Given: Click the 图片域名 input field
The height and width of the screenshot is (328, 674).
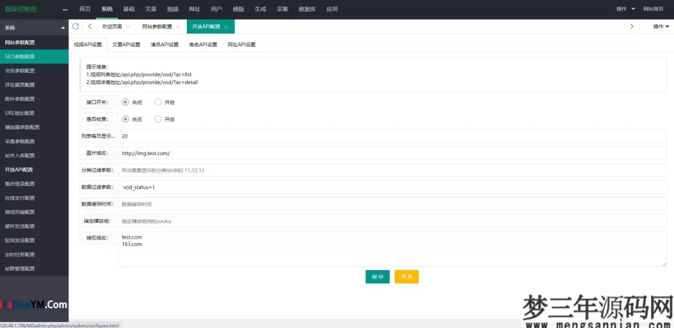Looking at the screenshot, I should [x=392, y=153].
